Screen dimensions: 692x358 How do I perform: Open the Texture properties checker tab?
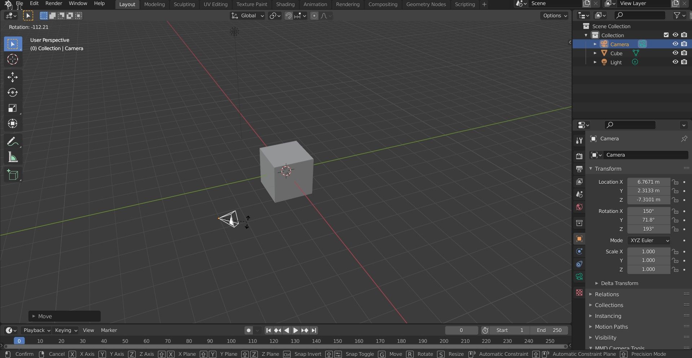click(579, 292)
